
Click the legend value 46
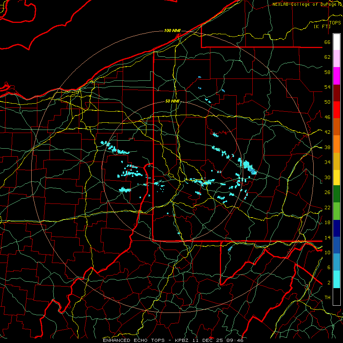pos(327,117)
